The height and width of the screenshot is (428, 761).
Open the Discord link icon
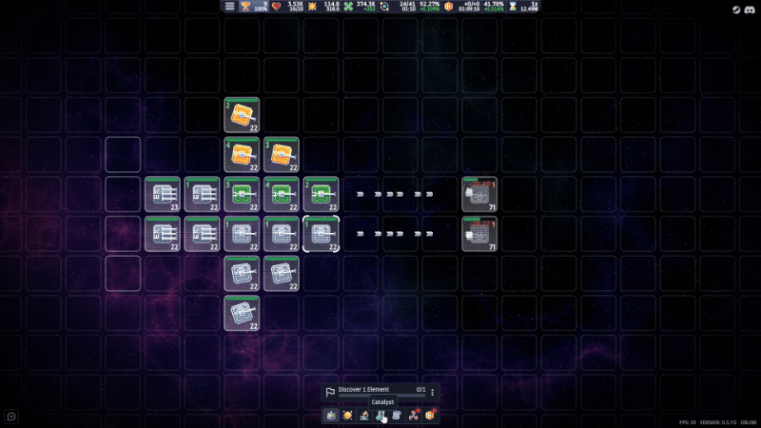tap(750, 10)
